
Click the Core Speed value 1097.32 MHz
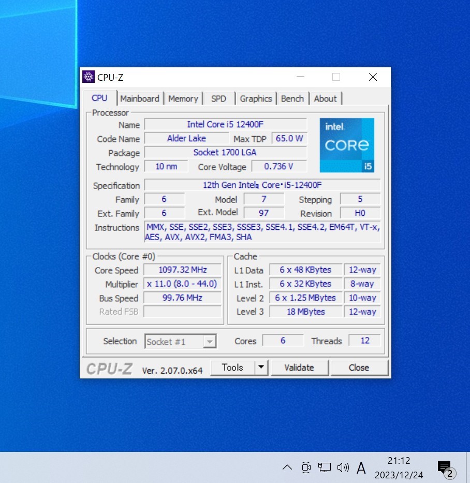pyautogui.click(x=183, y=270)
